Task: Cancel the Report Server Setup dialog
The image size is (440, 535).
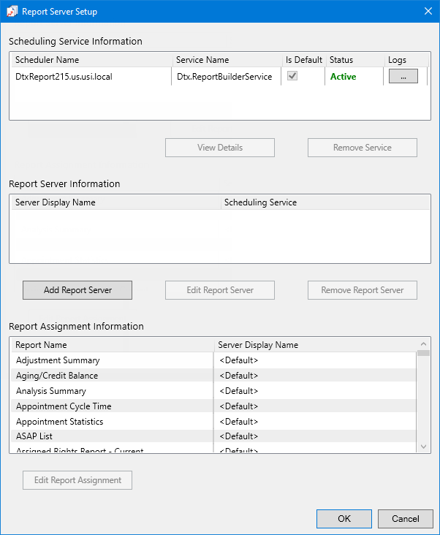Action: [x=405, y=519]
